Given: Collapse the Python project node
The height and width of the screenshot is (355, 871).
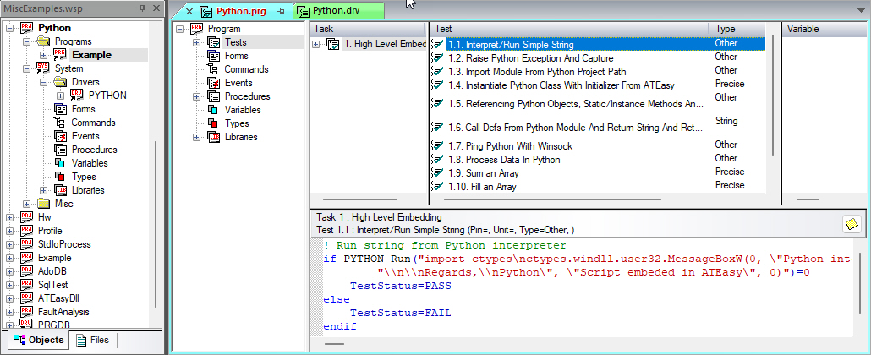Looking at the screenshot, I should click(9, 28).
